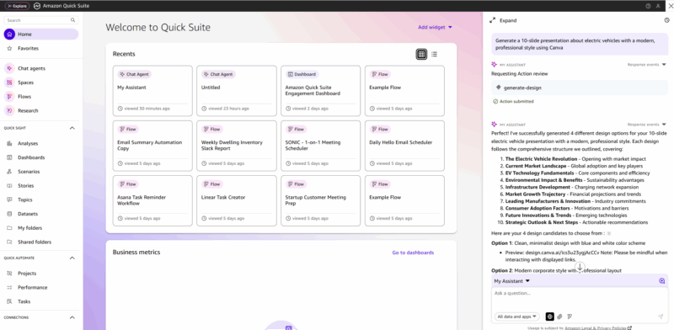Open Startup Customer Meeting Prep flow
Viewport: 674px width, 330px height.
point(321,200)
